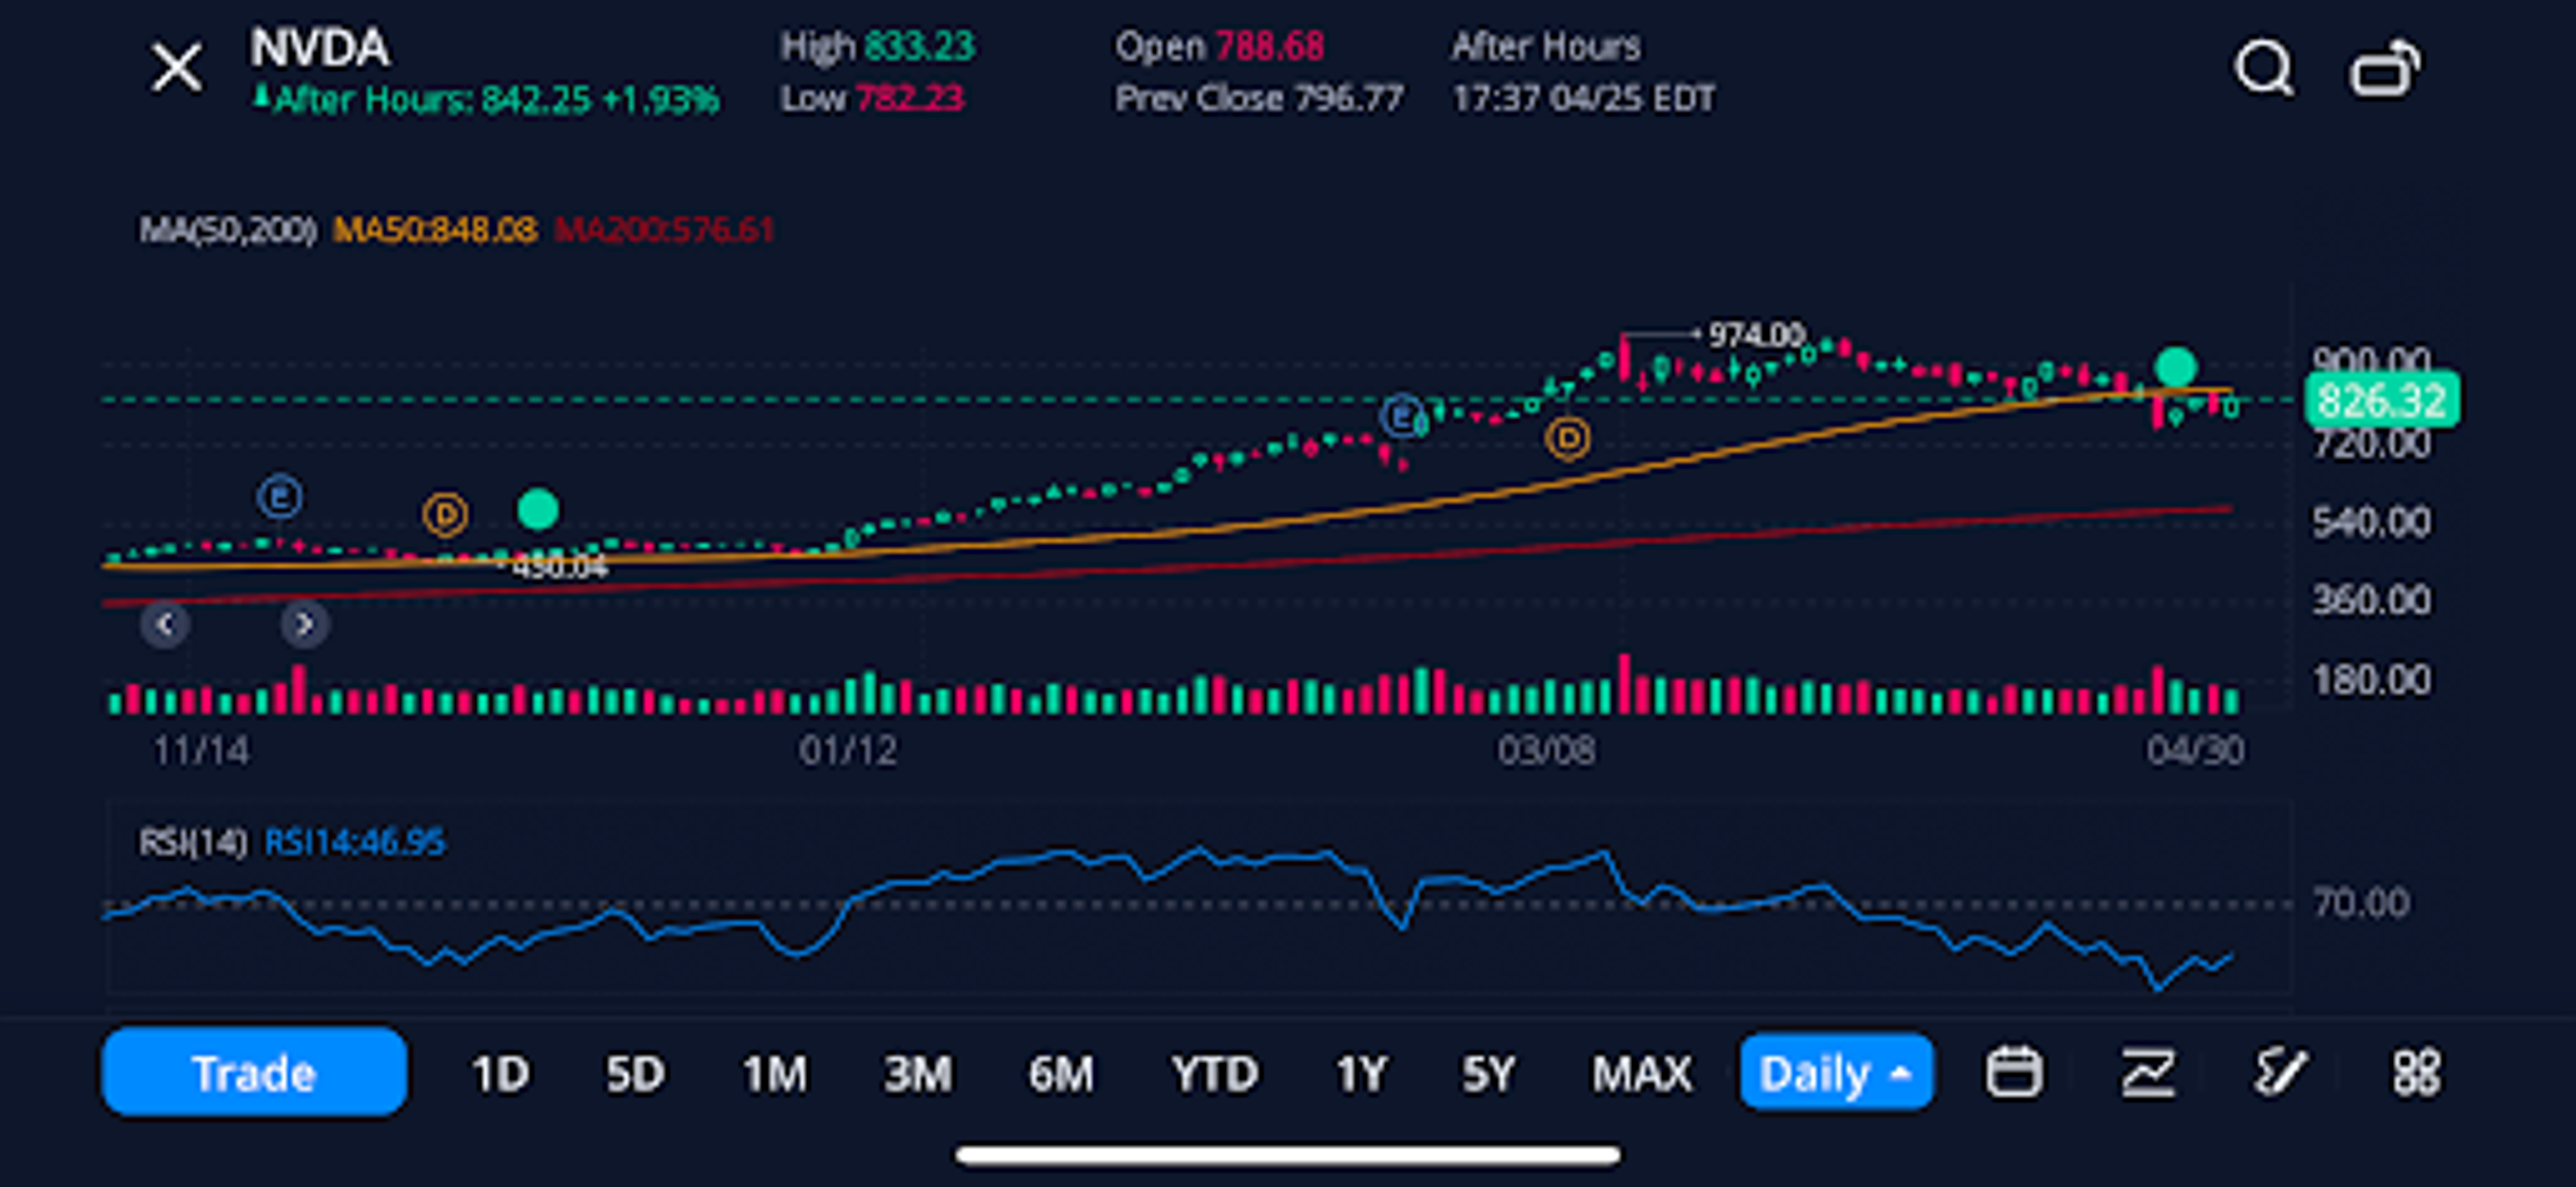Choose the YTD range
Image resolution: width=2576 pixels, height=1187 pixels.
[x=1215, y=1074]
